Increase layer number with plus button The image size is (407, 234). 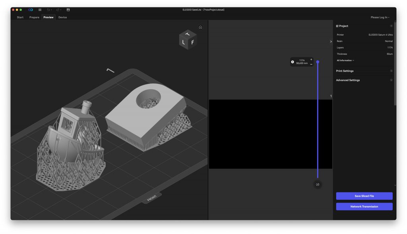click(311, 59)
